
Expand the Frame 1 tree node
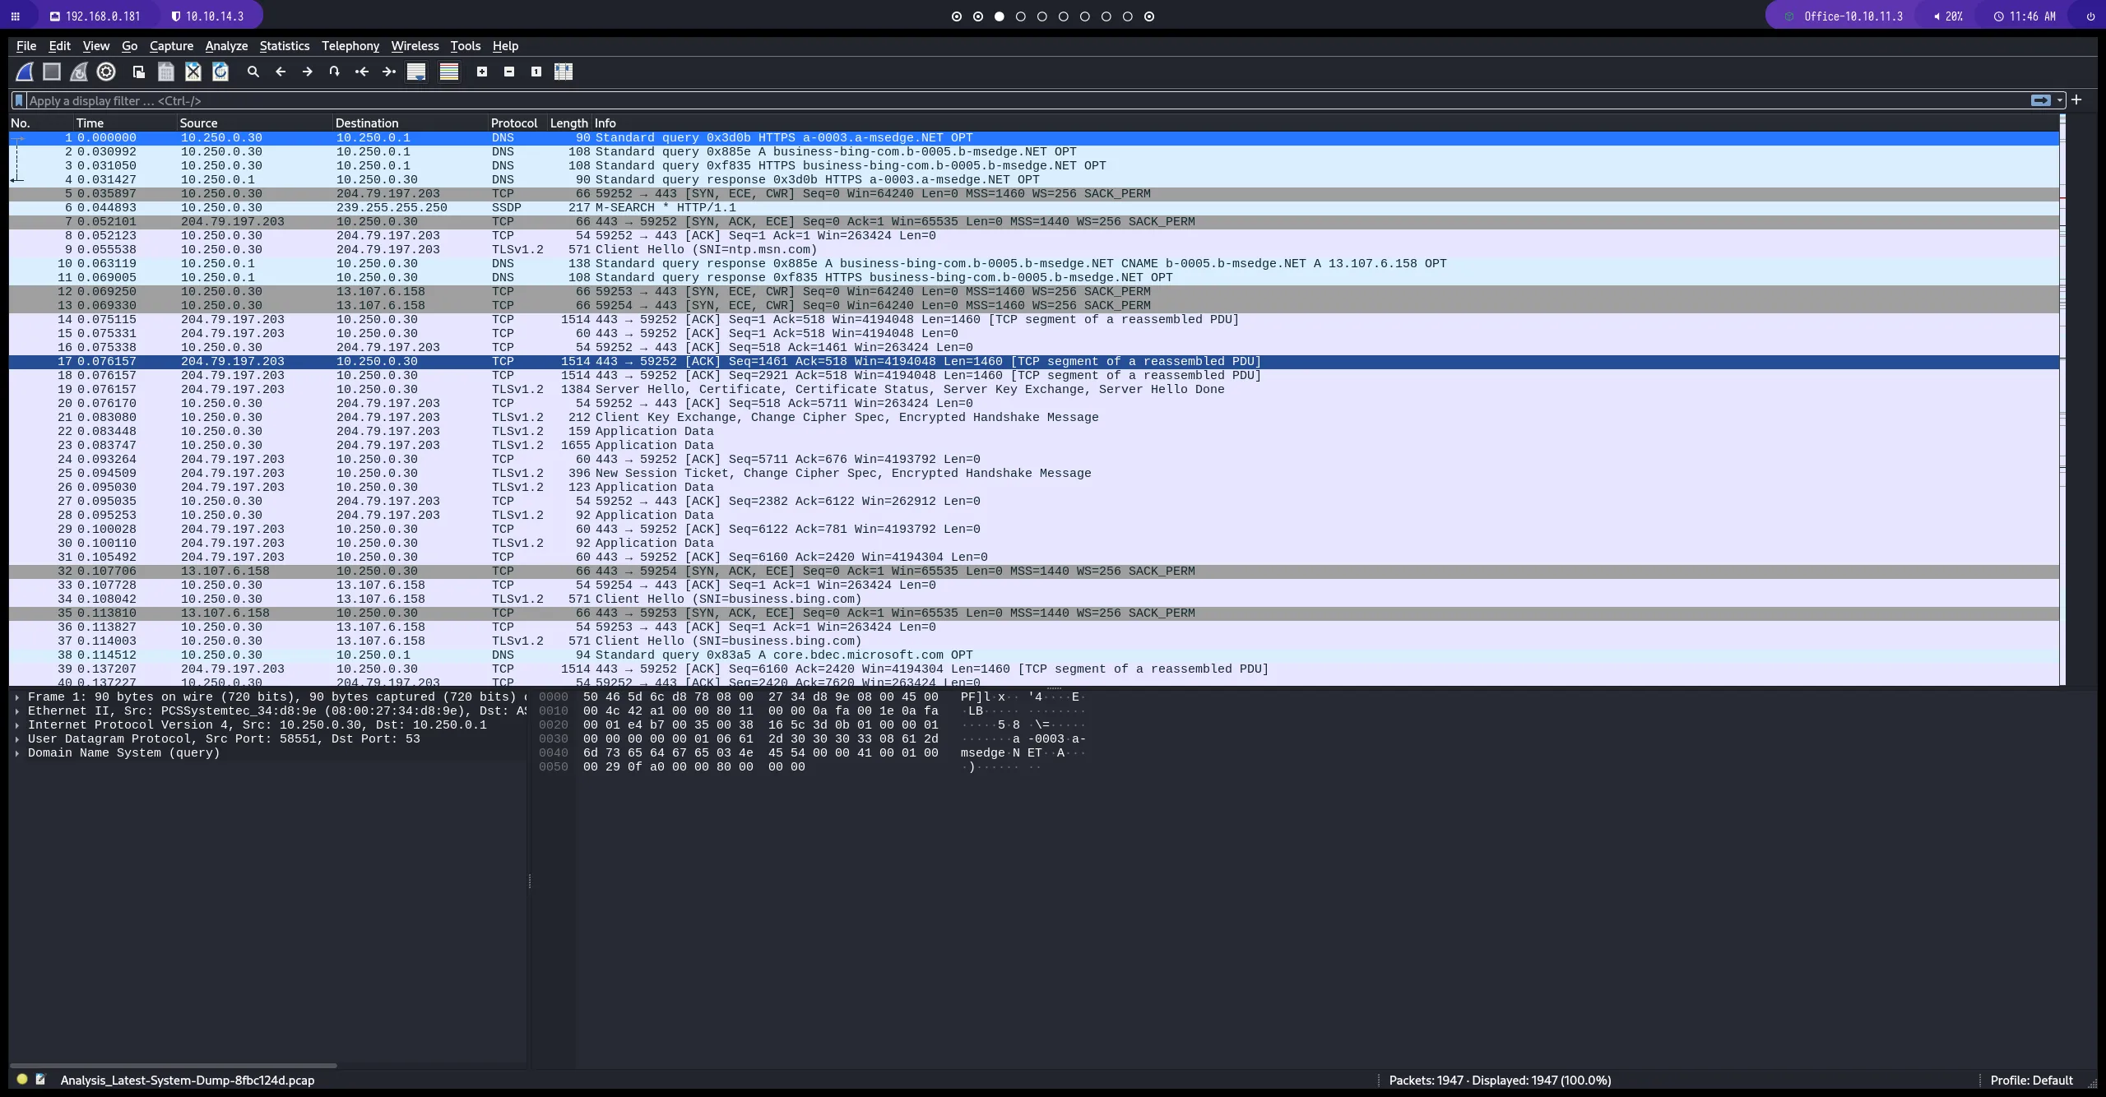click(17, 697)
